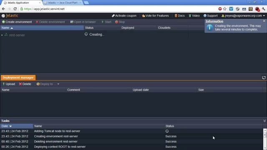The height and width of the screenshot is (150, 267).
Task: Click the address bar URL
Action: (x=44, y=9)
